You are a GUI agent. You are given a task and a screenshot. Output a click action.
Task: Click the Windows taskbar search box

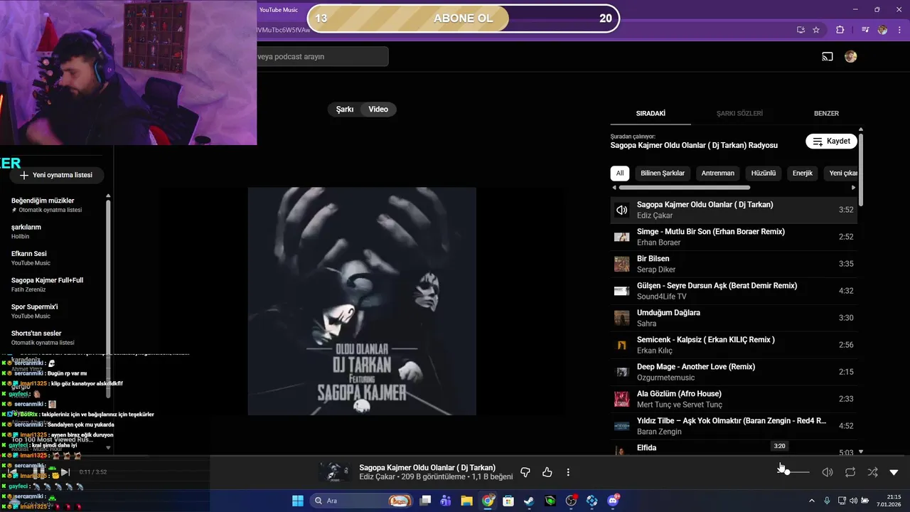(x=363, y=501)
